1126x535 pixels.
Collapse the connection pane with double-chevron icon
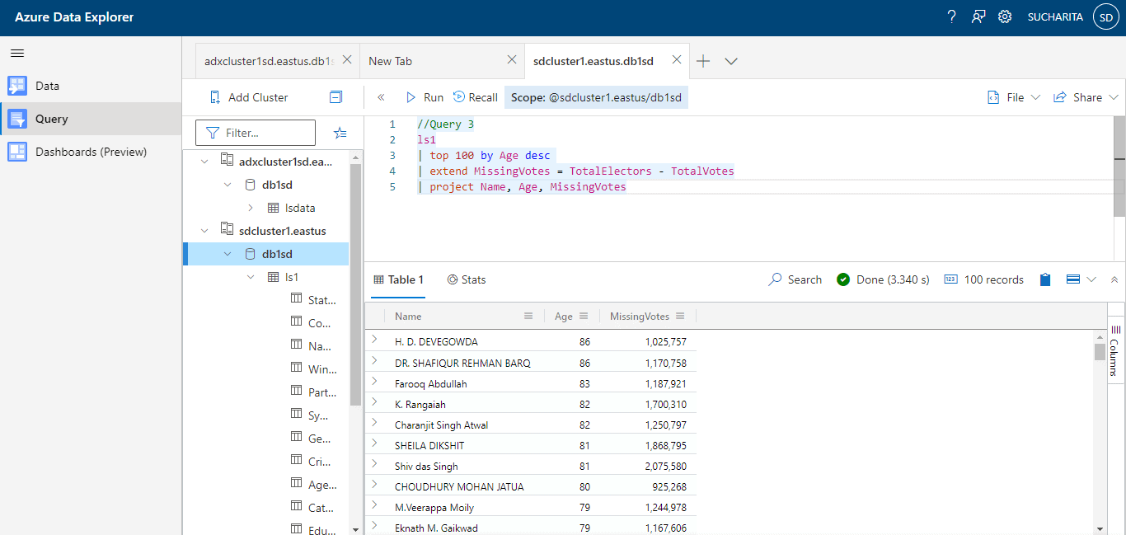tap(381, 97)
